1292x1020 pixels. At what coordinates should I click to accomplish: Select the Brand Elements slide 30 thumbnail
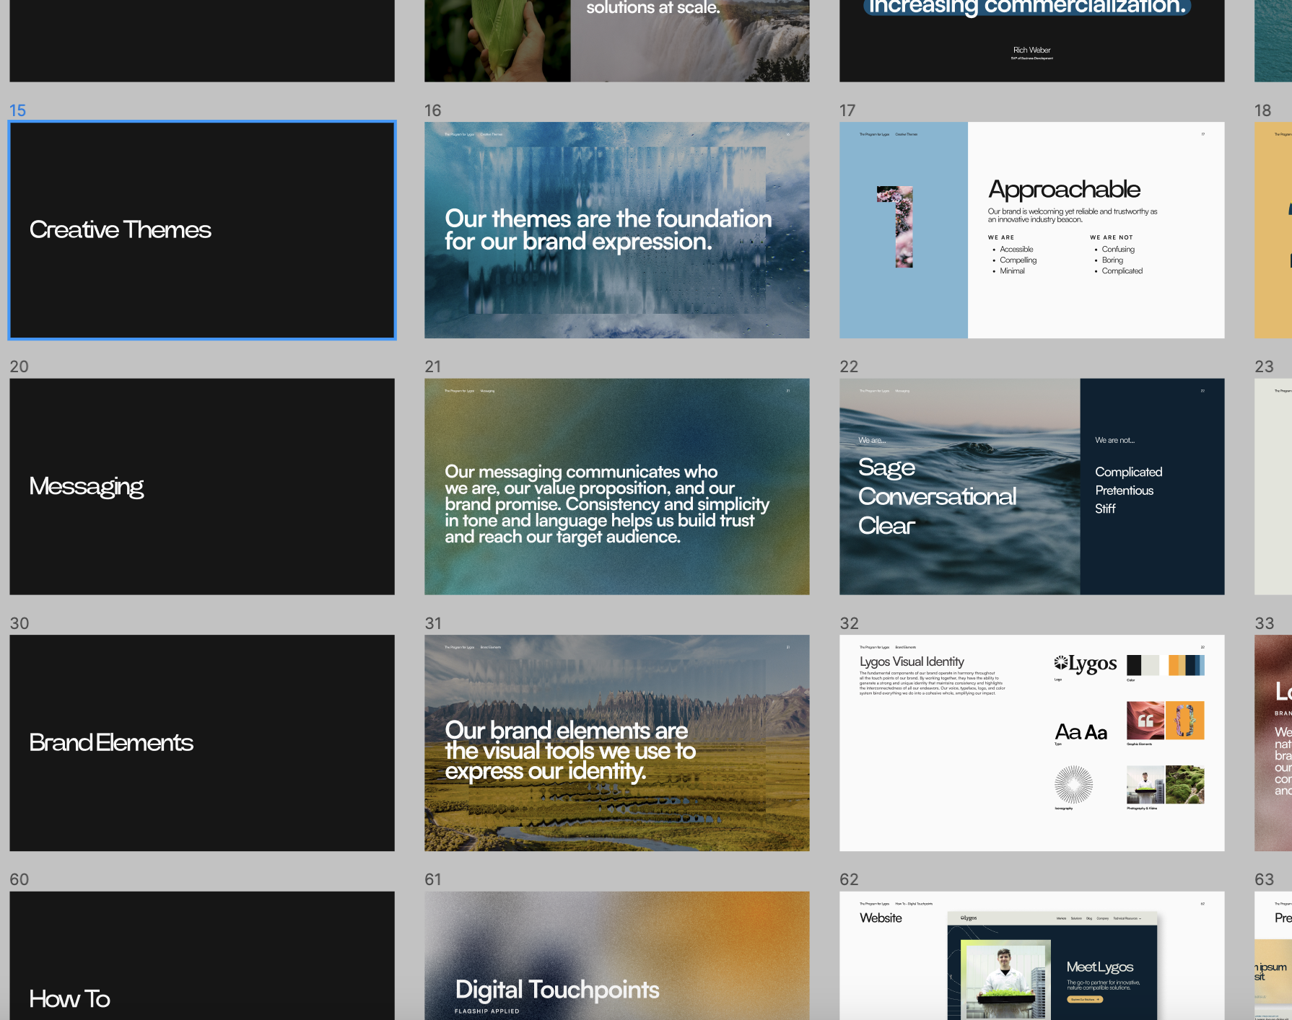coord(202,743)
